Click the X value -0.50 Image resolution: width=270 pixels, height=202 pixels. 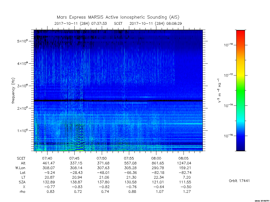185,187
